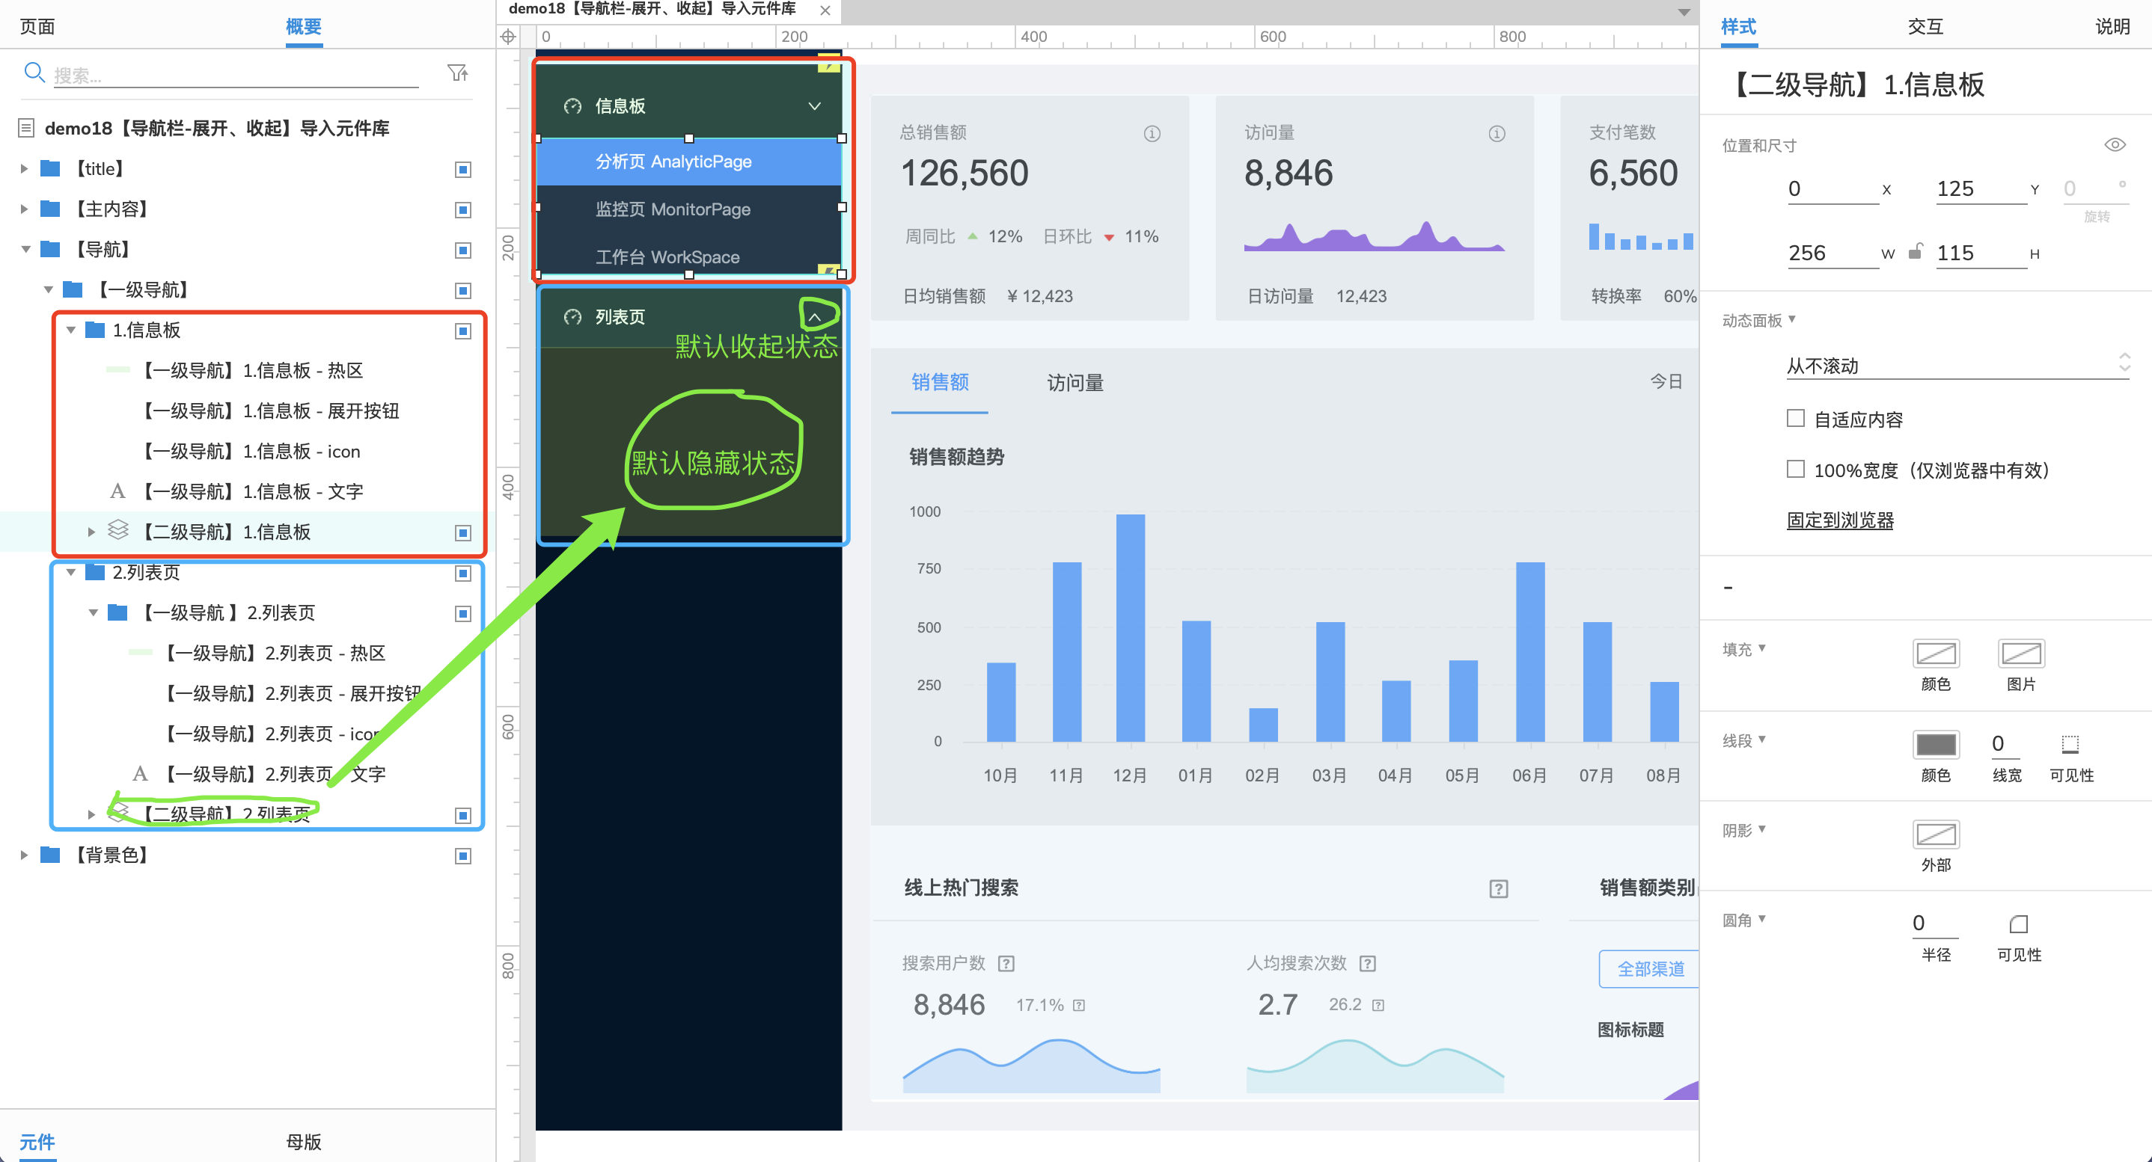This screenshot has height=1162, width=2152.
Task: Click the small icon next to 26.2
Action: 1378,1005
